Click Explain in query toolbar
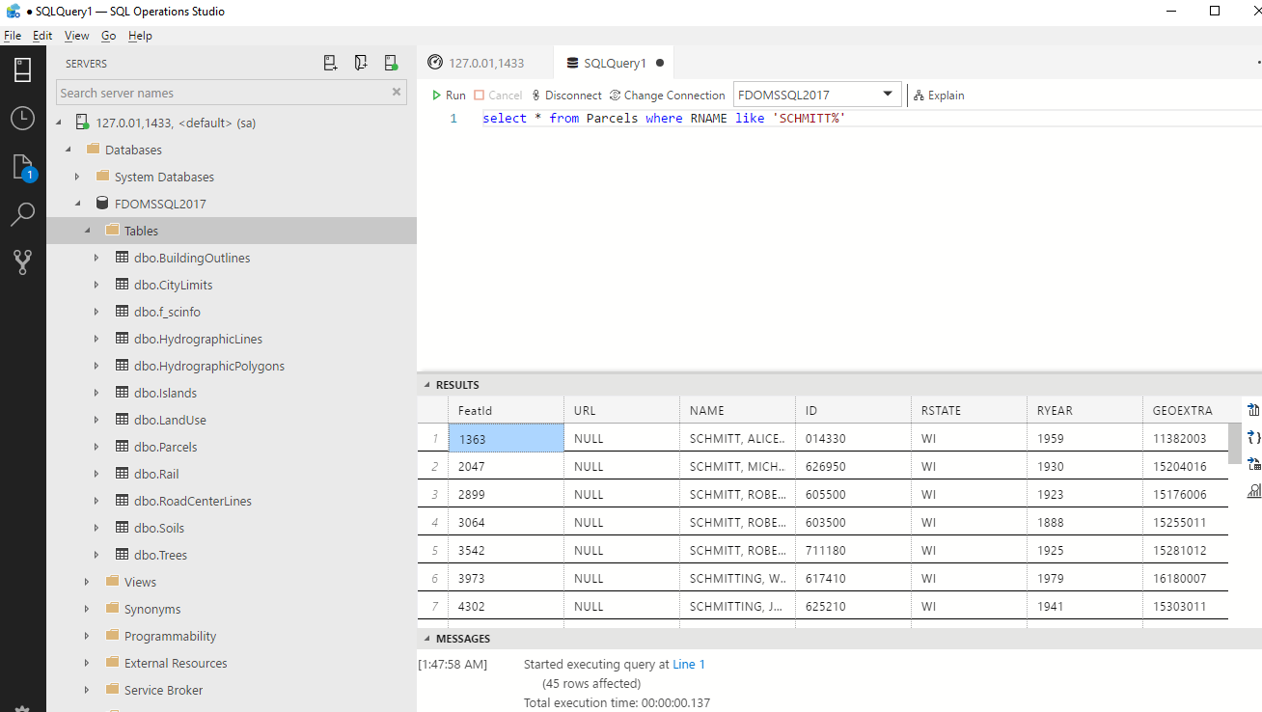Screen dimensions: 1262x712 [939, 96]
